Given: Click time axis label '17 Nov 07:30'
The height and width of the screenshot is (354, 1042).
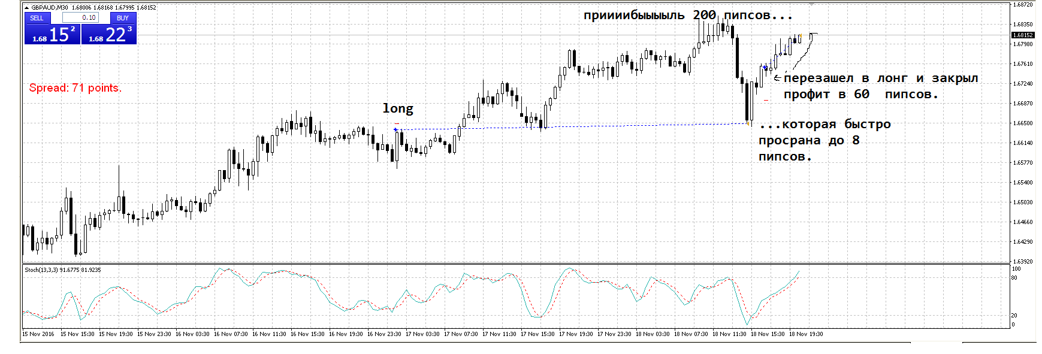Looking at the screenshot, I should (461, 334).
